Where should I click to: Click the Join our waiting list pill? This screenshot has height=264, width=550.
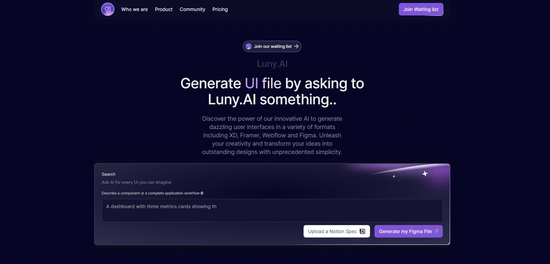tap(272, 46)
